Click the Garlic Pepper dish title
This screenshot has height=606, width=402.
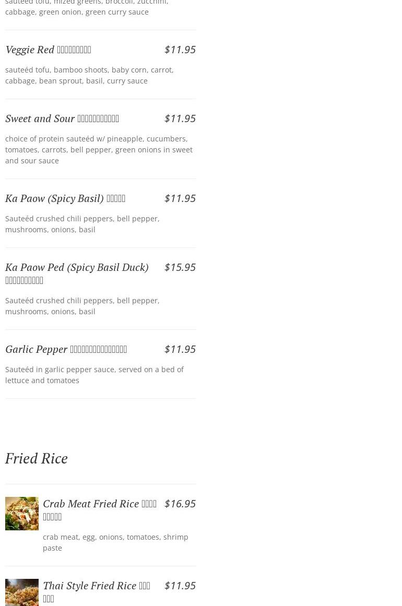pos(66,349)
